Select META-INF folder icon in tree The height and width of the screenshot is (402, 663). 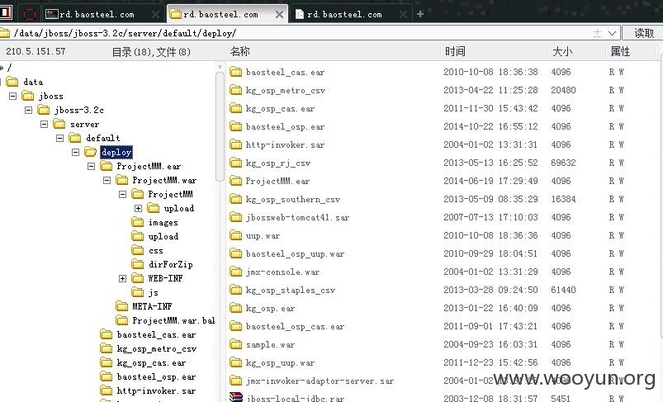pos(121,306)
